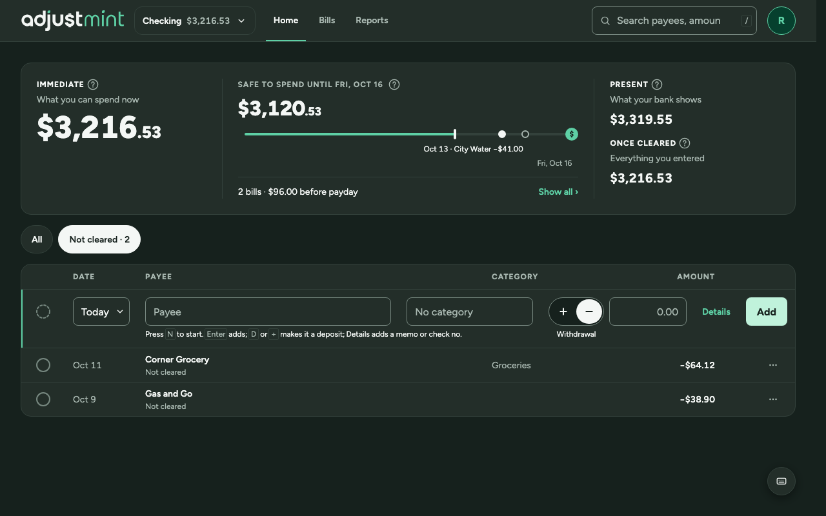Click the Show all bills link

tap(558, 192)
